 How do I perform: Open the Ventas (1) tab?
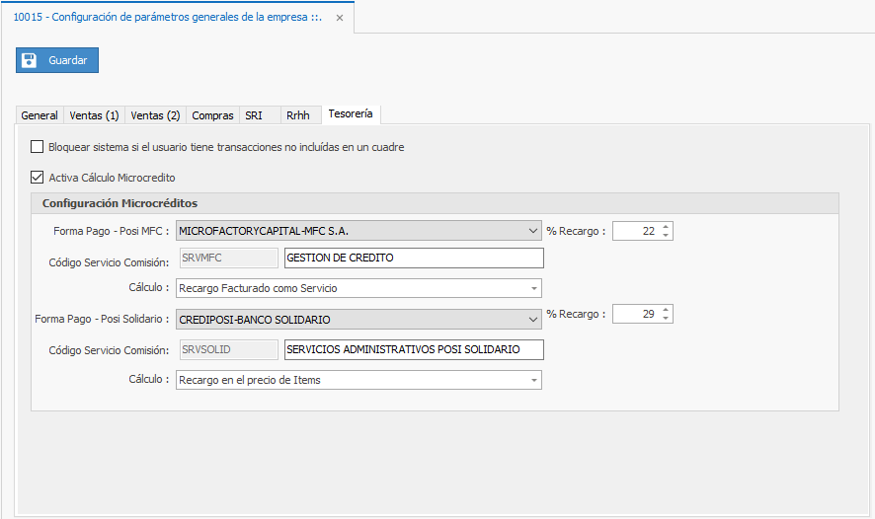point(94,115)
